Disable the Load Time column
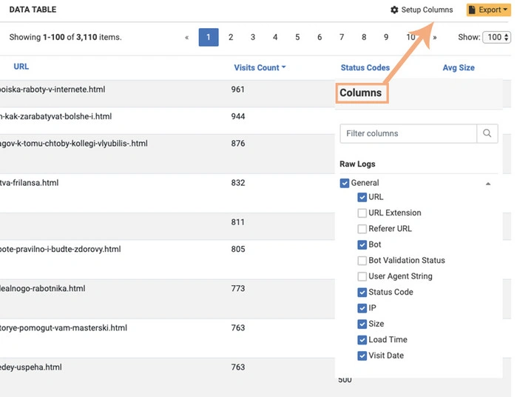 (362, 340)
